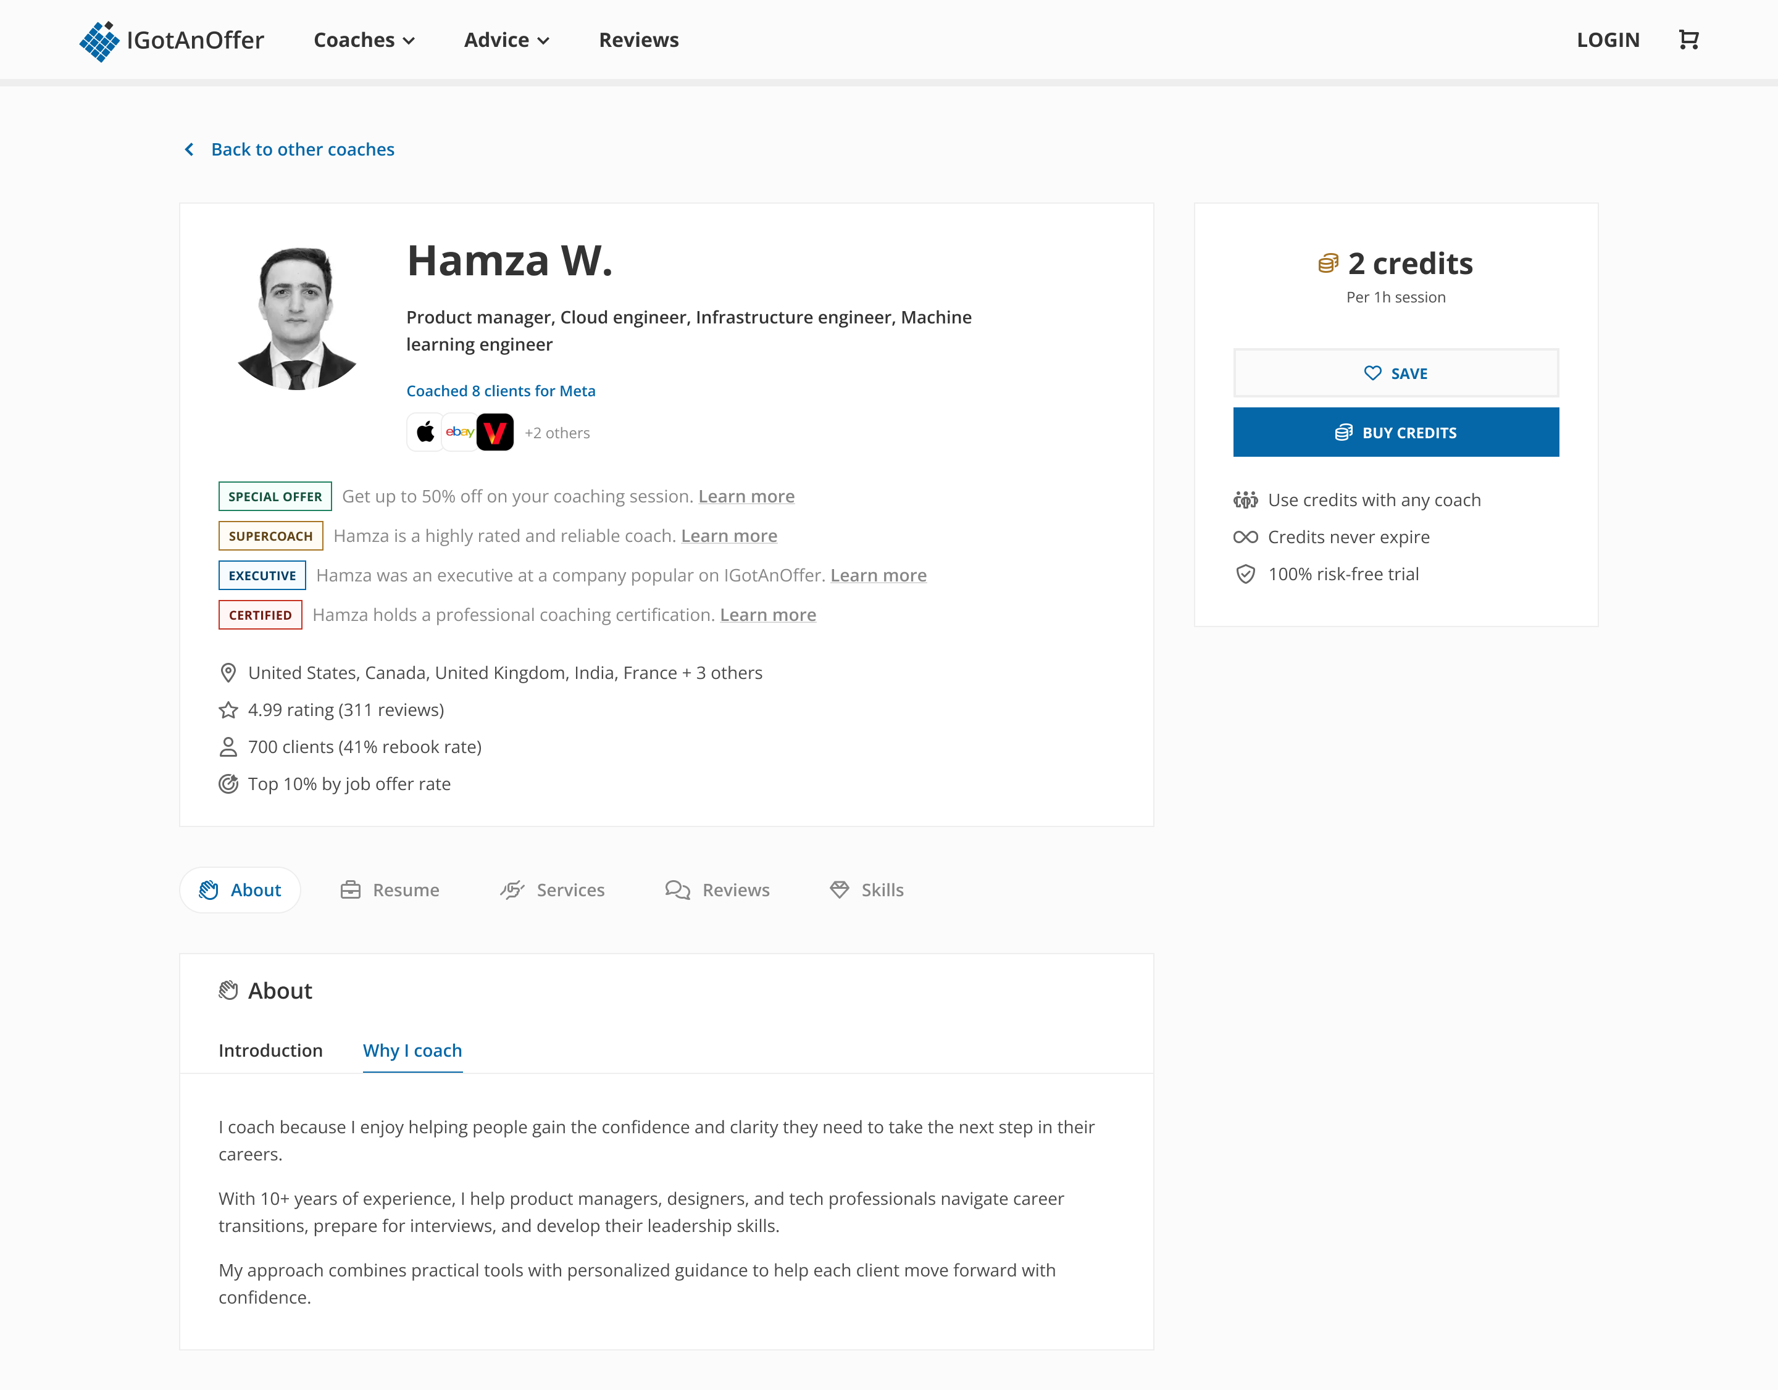Click the shield icon beside risk-free trial
Image resolution: width=1778 pixels, height=1390 pixels.
click(x=1246, y=574)
